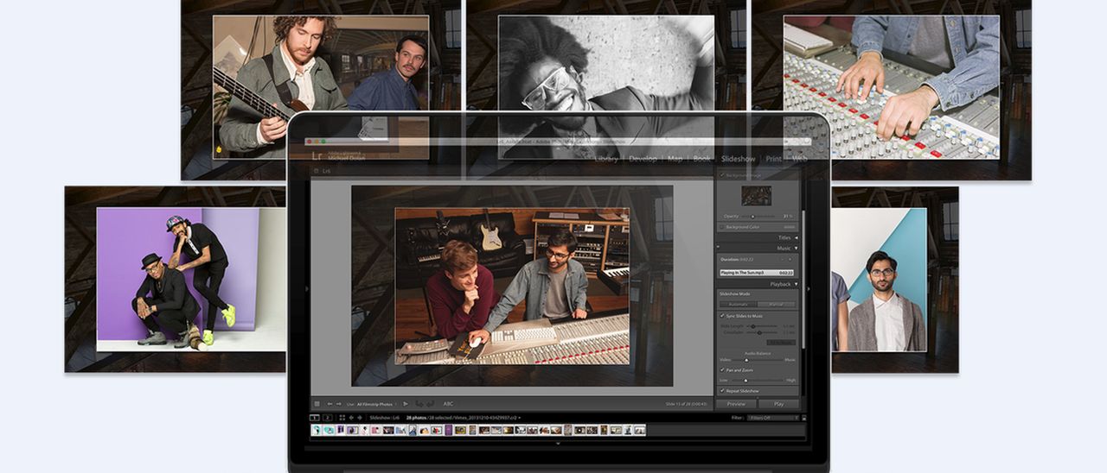Select the last filmstrip thumbnail
The width and height of the screenshot is (1107, 473).
(x=639, y=430)
